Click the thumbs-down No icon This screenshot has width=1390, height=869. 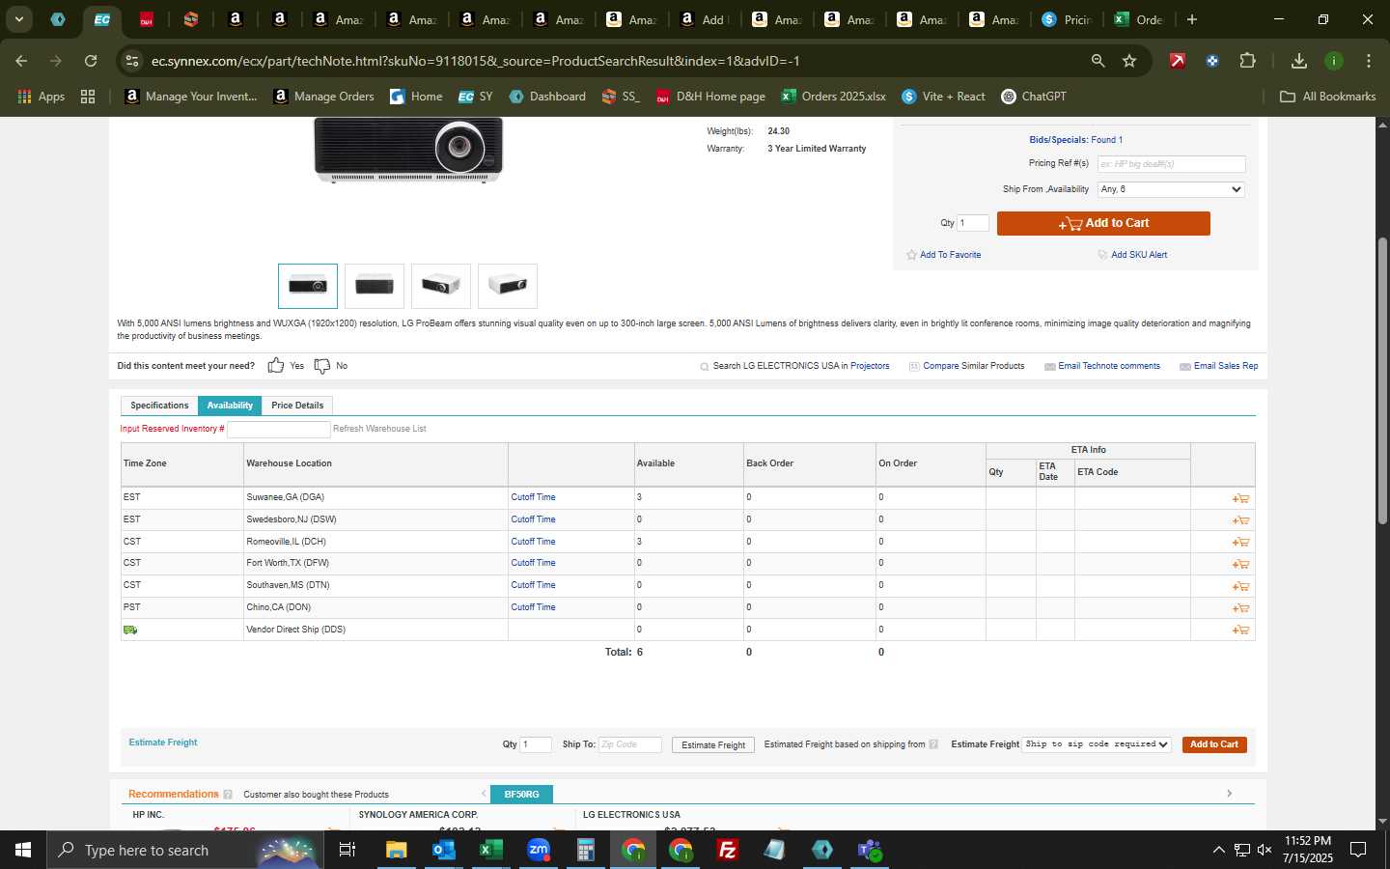[x=322, y=366]
